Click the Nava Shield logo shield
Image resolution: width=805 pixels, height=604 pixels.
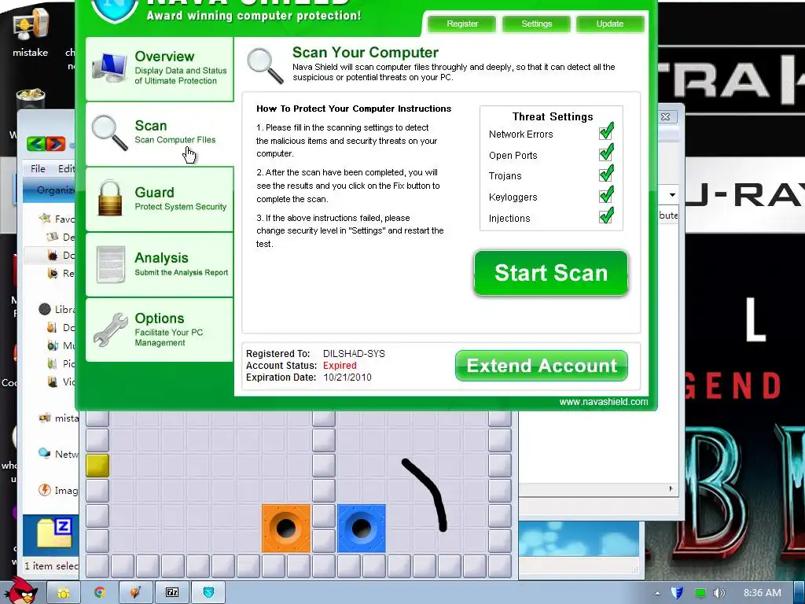(115, 10)
